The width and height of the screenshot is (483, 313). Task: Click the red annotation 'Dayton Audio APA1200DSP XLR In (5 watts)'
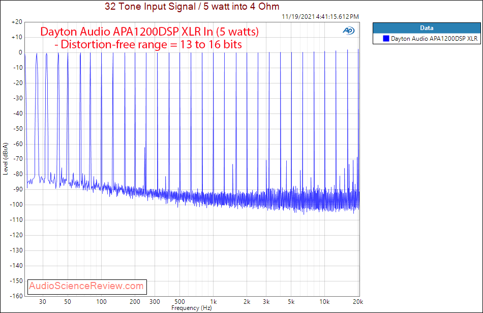point(149,32)
